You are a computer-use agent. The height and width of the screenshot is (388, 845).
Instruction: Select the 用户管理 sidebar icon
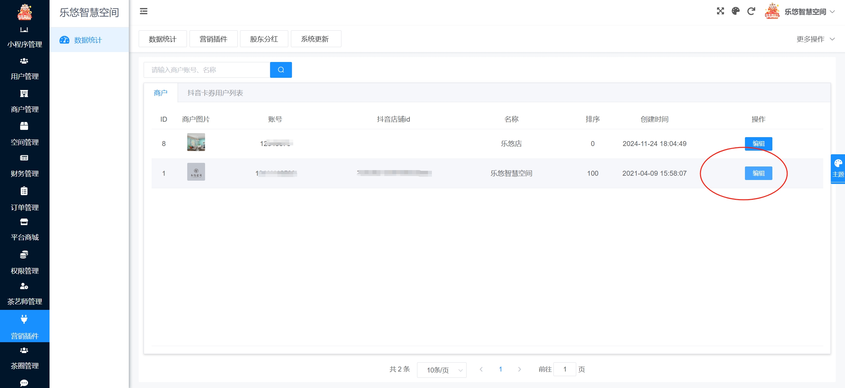(x=24, y=69)
